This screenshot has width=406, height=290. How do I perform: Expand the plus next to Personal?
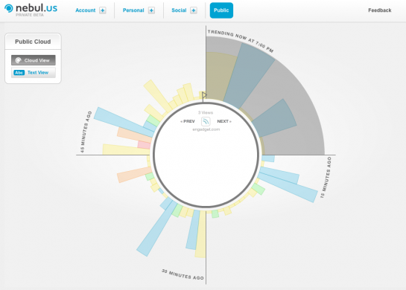click(151, 10)
